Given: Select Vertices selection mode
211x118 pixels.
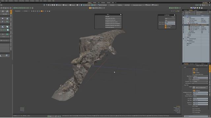Looking at the screenshot, I should [x=59, y=5].
